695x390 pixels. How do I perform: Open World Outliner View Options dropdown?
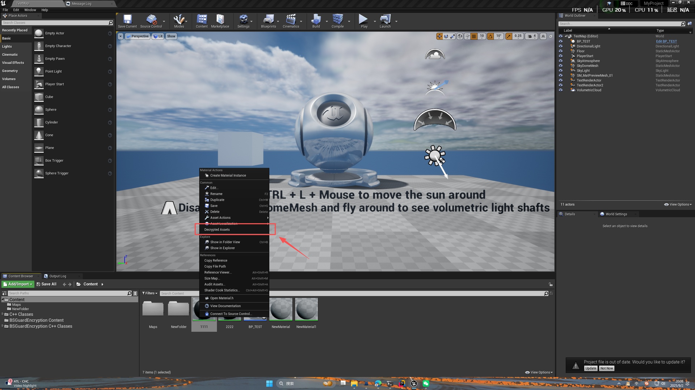[678, 204]
